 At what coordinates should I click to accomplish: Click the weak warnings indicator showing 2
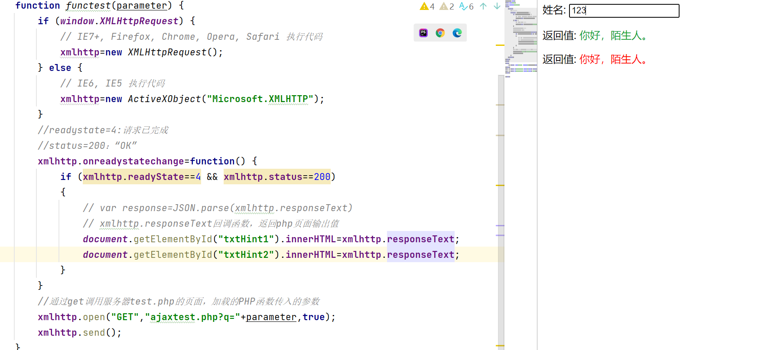click(x=447, y=6)
